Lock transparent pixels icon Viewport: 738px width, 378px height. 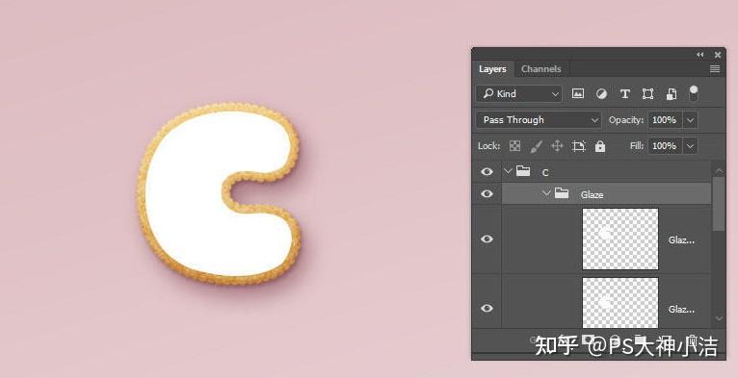[514, 146]
